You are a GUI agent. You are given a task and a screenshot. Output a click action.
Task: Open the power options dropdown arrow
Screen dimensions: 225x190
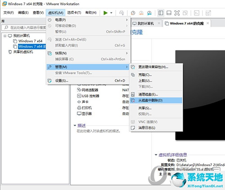pyautogui.click(x=111, y=13)
